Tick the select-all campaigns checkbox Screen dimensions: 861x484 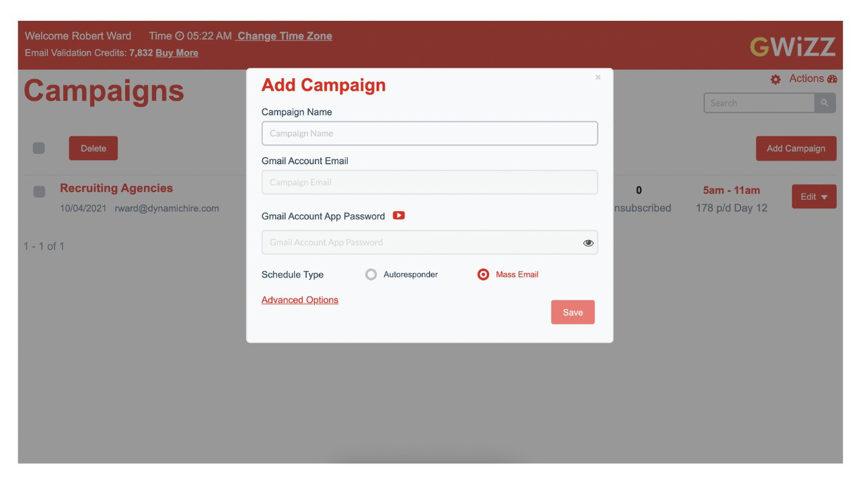39,148
